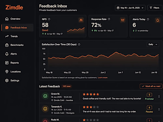Screen dimensions: 163x122
Task: Click the score 6 badge for Tawanda K.
Action: tap(149, 108)
